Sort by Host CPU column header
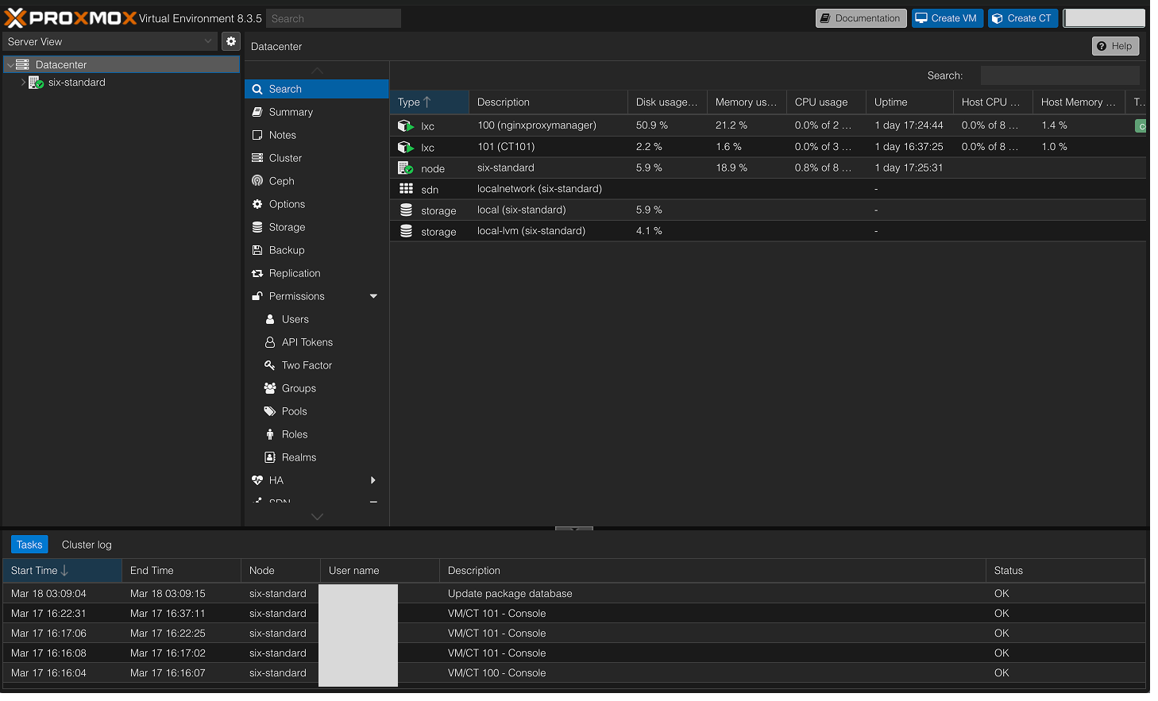The image size is (1158, 701). [993, 102]
